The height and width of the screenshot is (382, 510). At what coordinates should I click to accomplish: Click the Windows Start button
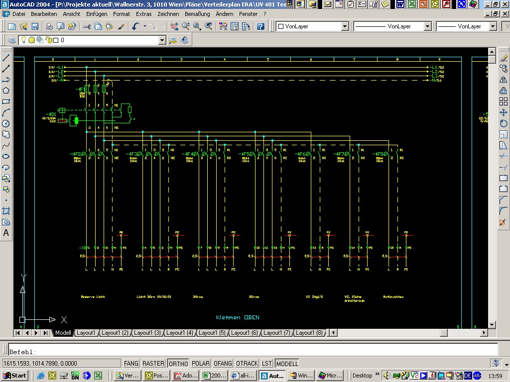click(15, 376)
